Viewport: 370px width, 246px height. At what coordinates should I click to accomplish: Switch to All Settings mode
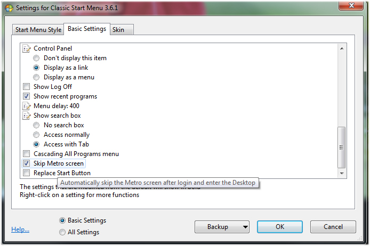point(62,232)
